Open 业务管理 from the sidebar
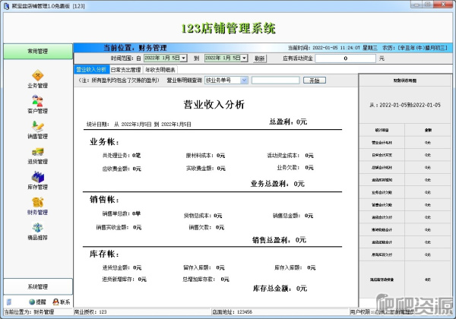This screenshot has height=319, width=456. (x=38, y=79)
